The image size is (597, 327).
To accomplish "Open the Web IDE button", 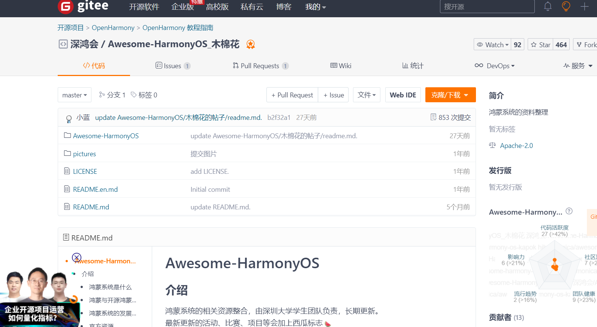I will click(403, 95).
